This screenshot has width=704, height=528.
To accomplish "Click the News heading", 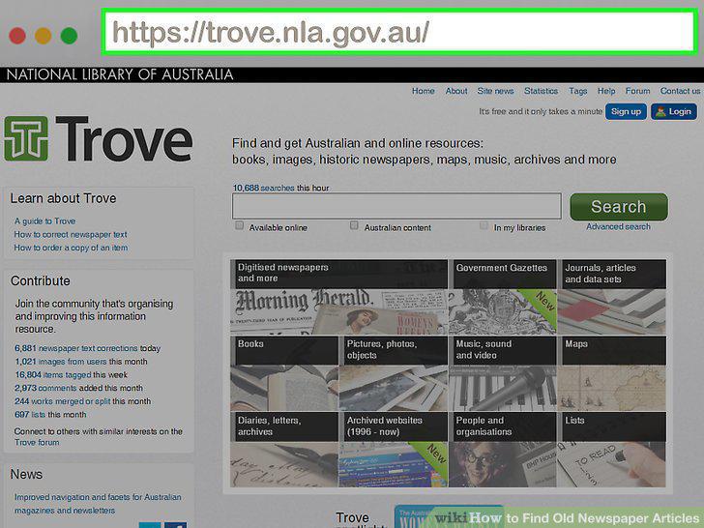I will pyautogui.click(x=26, y=474).
